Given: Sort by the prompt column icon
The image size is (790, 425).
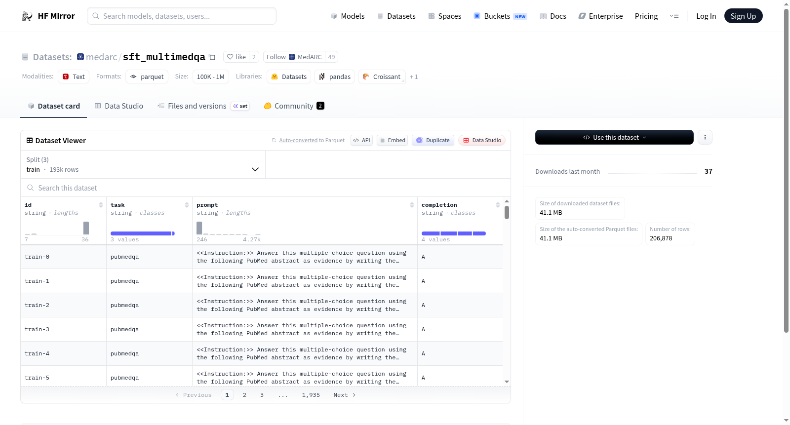Looking at the screenshot, I should (x=412, y=205).
